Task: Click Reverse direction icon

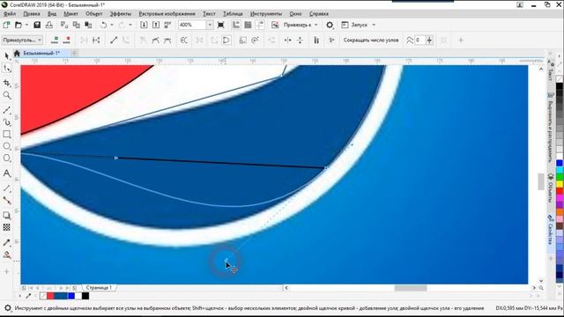Action: tap(184, 40)
